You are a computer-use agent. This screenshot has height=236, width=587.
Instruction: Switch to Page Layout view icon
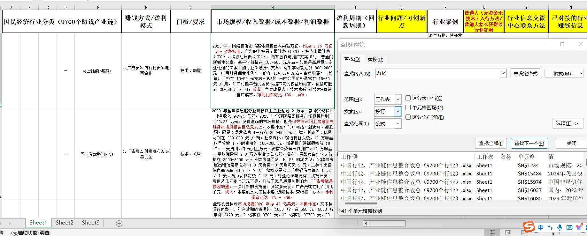tap(508, 233)
